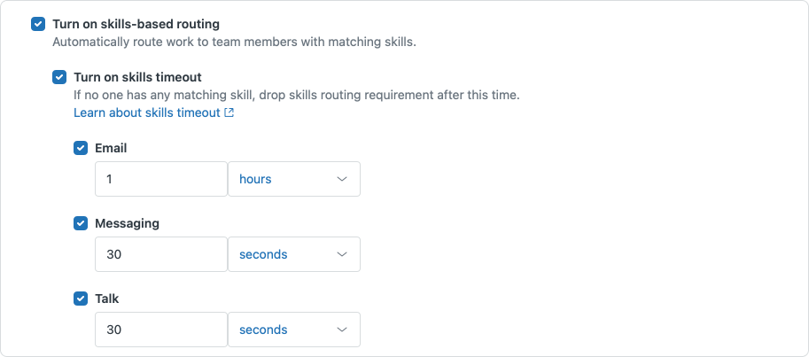Click the chevron arrow in Email hours dropdown
The width and height of the screenshot is (809, 357).
[x=343, y=179]
